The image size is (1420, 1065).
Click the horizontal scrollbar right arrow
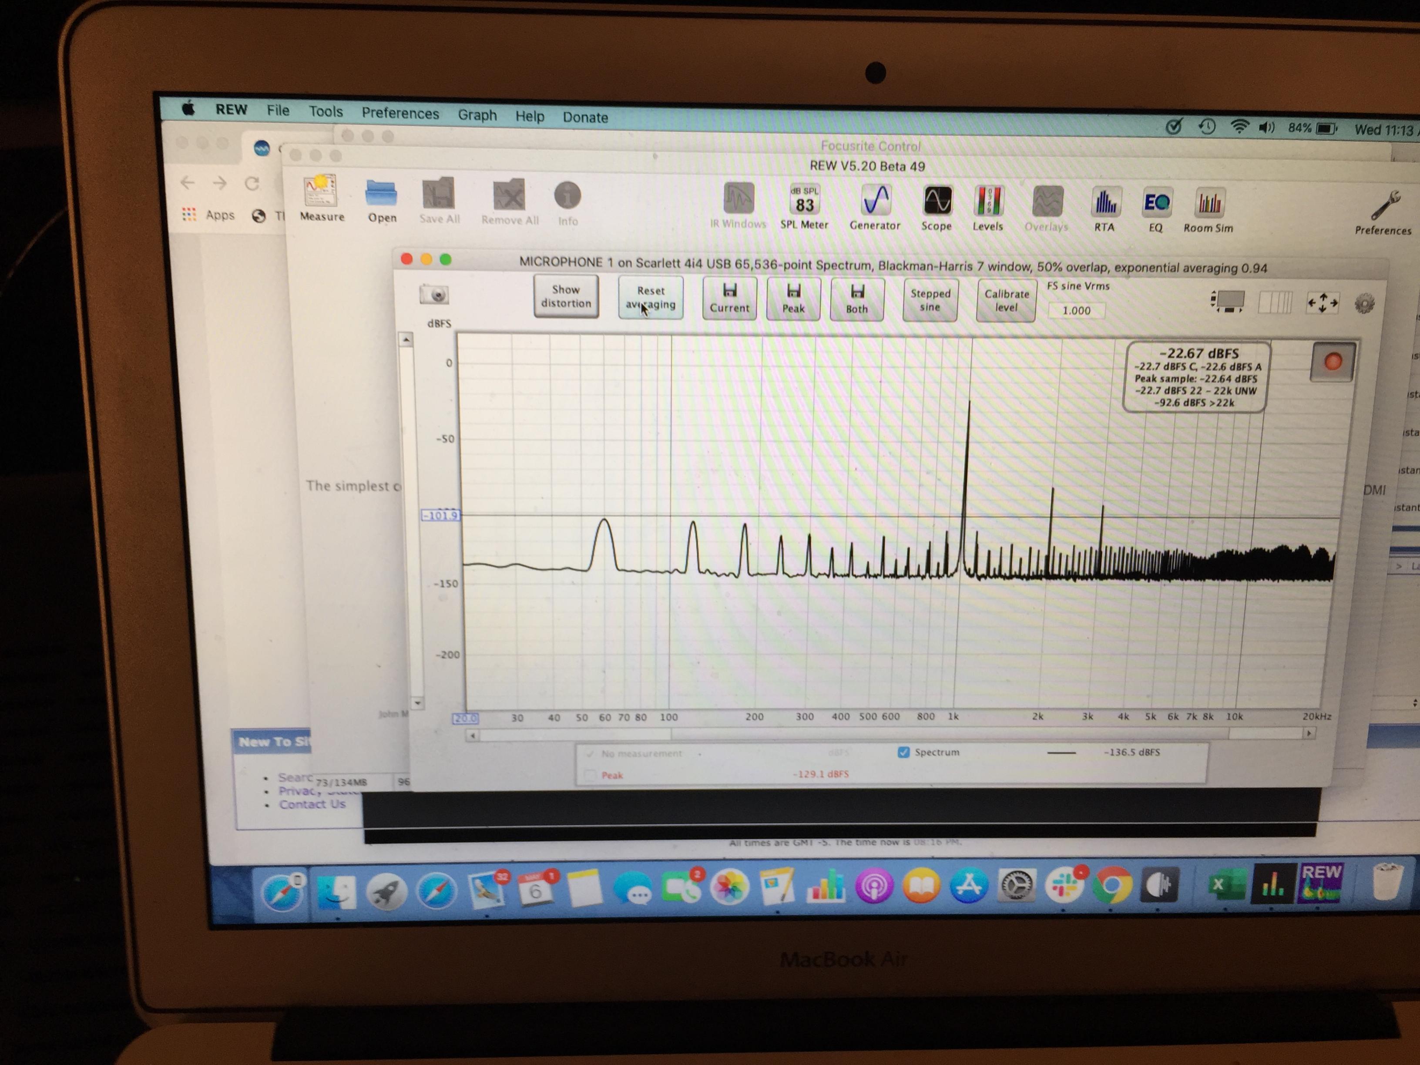[x=1308, y=733]
